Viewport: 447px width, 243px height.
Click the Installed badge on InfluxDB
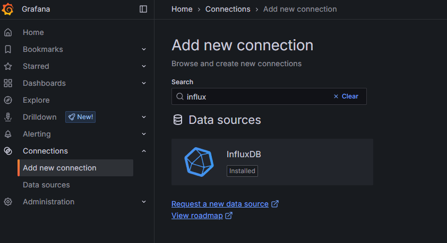click(x=242, y=171)
